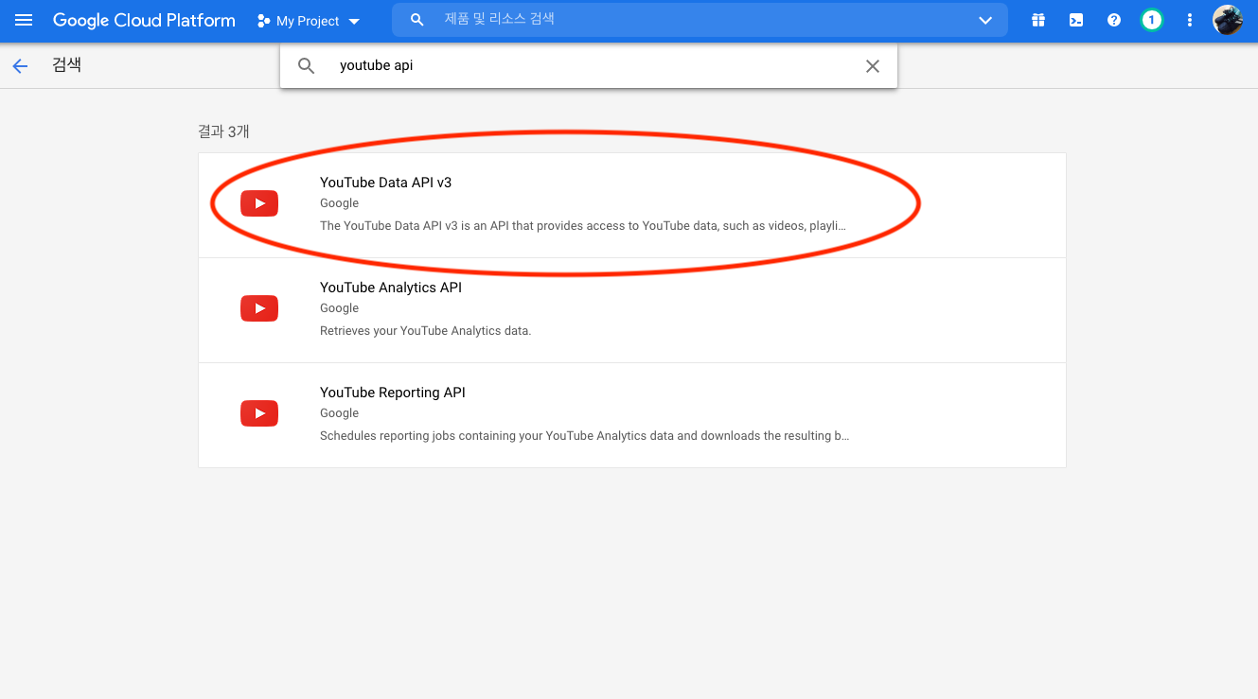Click the top bar search magnifier icon
The height and width of the screenshot is (699, 1258).
tap(416, 20)
